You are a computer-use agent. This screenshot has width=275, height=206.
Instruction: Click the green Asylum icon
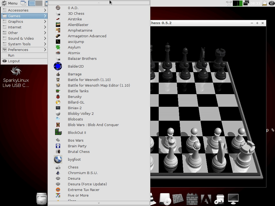click(x=58, y=47)
